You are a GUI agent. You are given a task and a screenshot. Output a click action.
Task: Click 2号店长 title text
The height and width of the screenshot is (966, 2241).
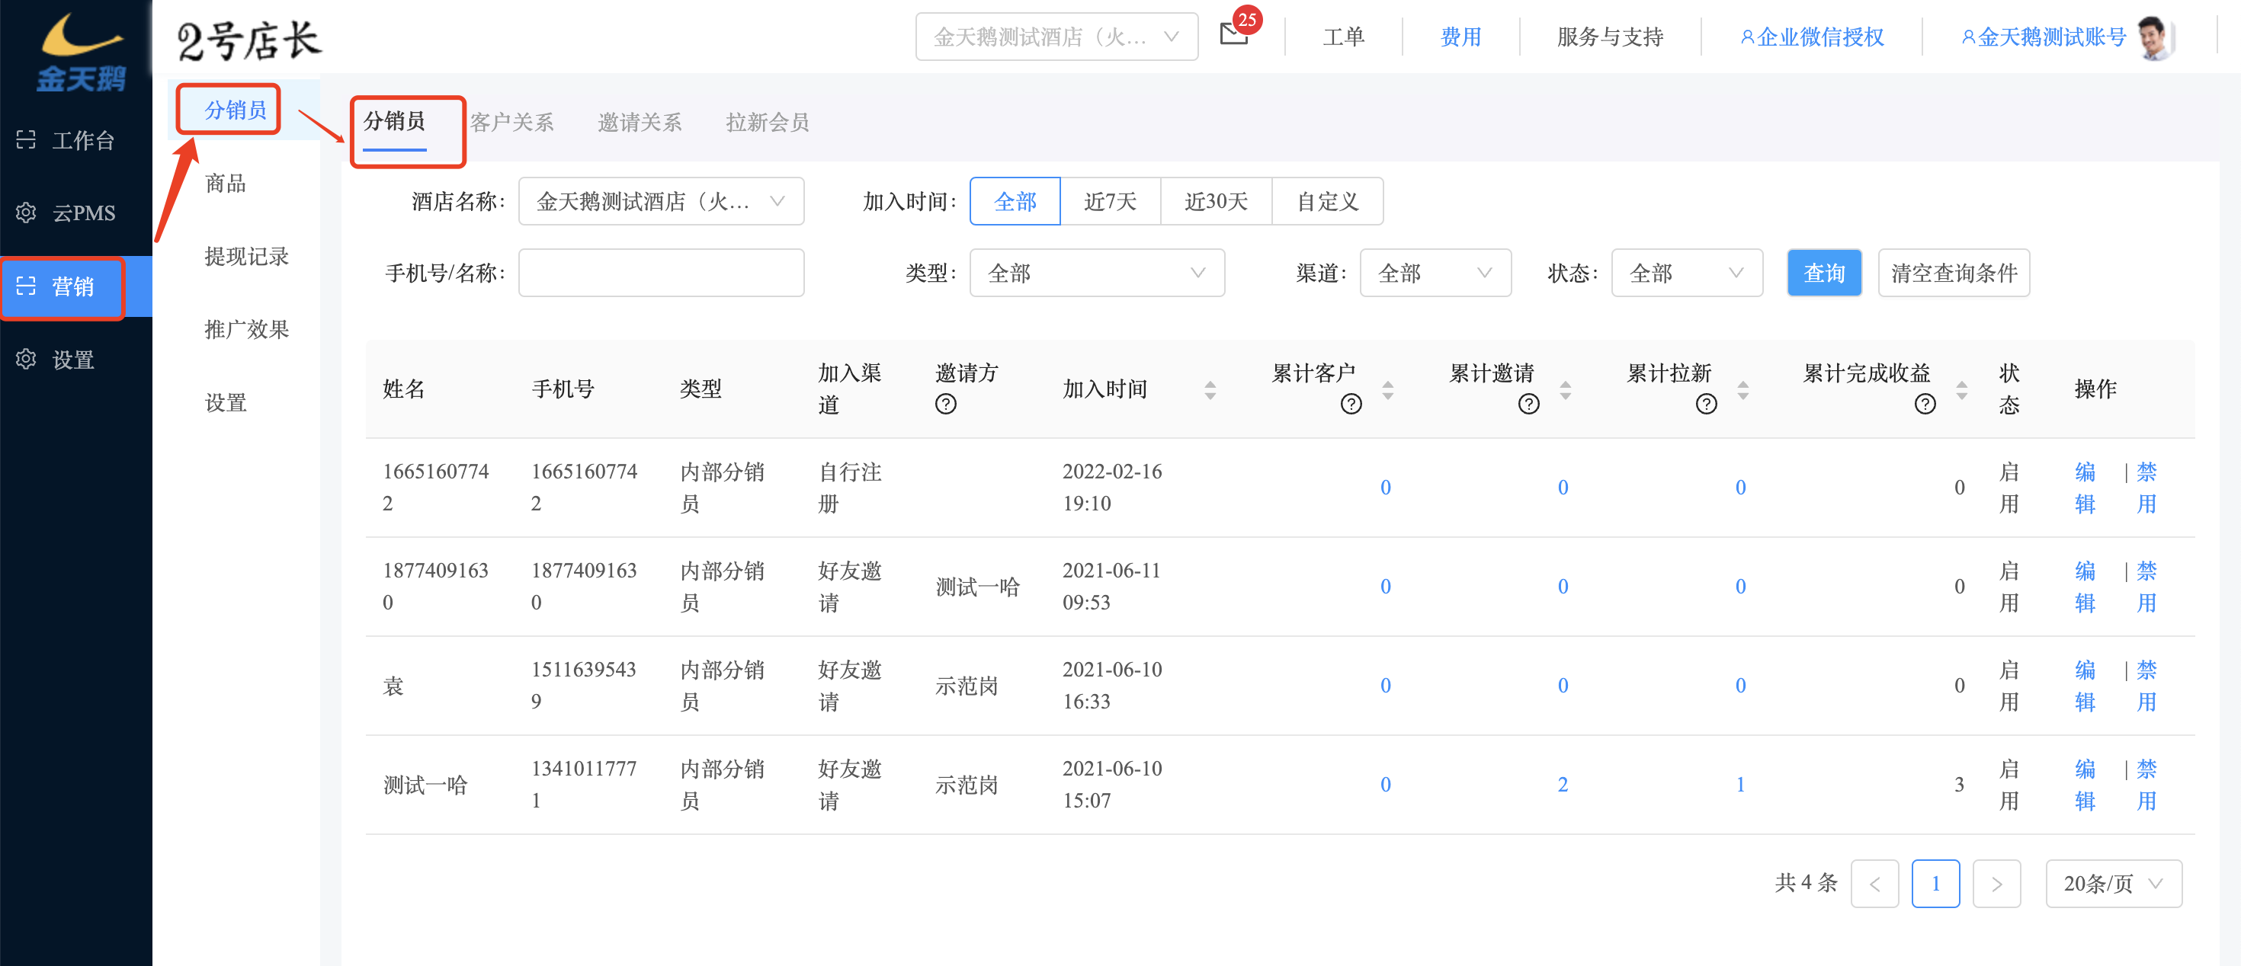coord(248,40)
